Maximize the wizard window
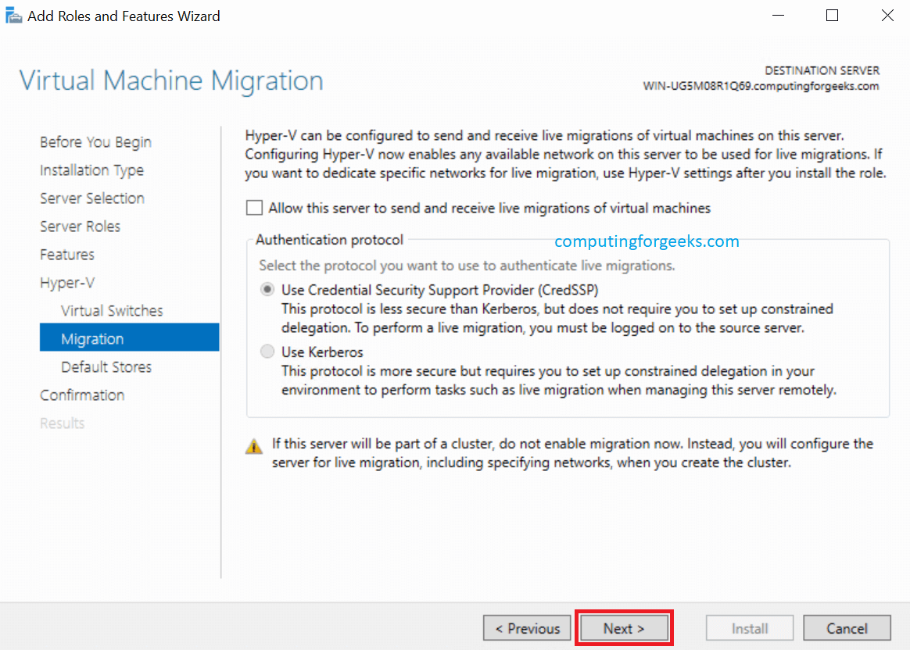The image size is (910, 650). point(832,16)
